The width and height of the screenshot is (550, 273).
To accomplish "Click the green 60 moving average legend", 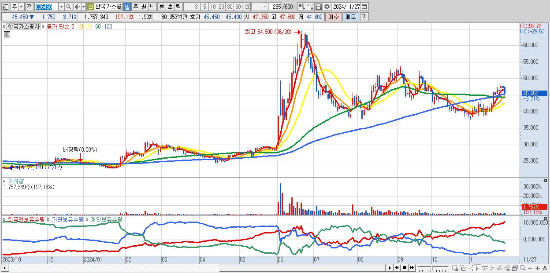I will [98, 26].
